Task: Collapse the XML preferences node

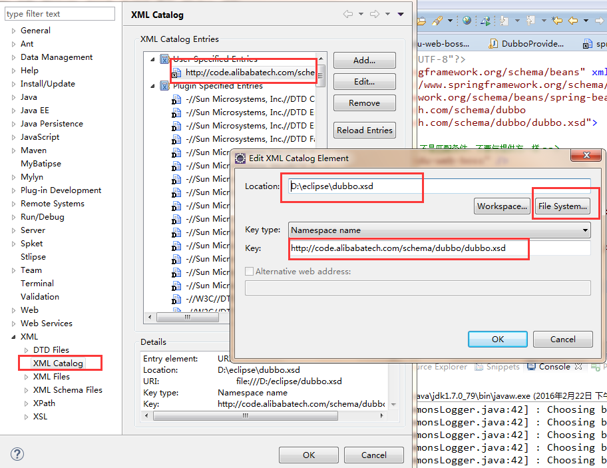Action: click(x=13, y=337)
